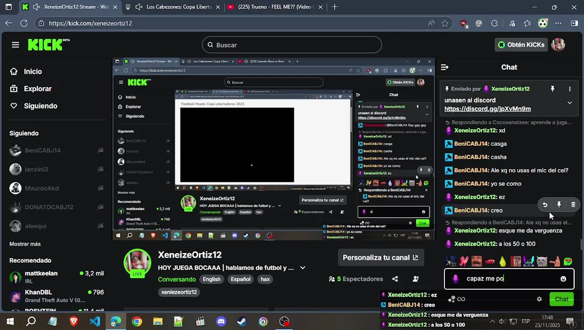Screen dimensions: 584x330
Task: Expand stream title chevron
Action: click(303, 268)
